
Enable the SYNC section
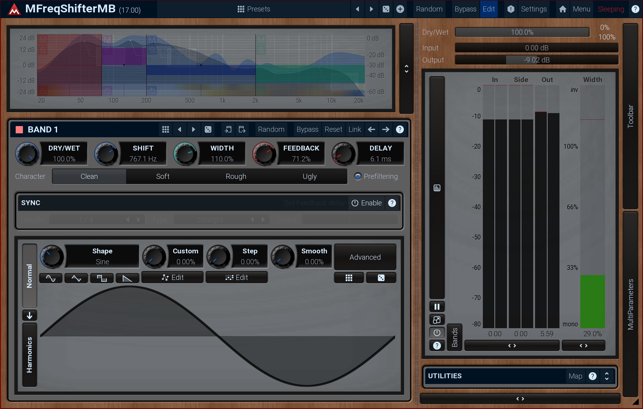pyautogui.click(x=367, y=203)
